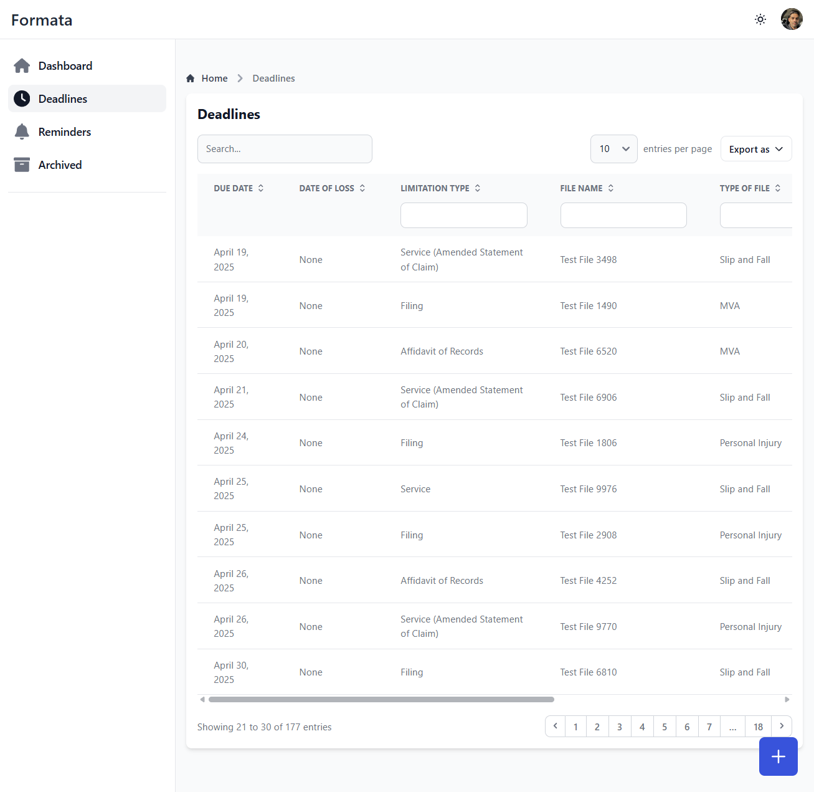The image size is (814, 792).
Task: Go to page 6
Action: [687, 727]
